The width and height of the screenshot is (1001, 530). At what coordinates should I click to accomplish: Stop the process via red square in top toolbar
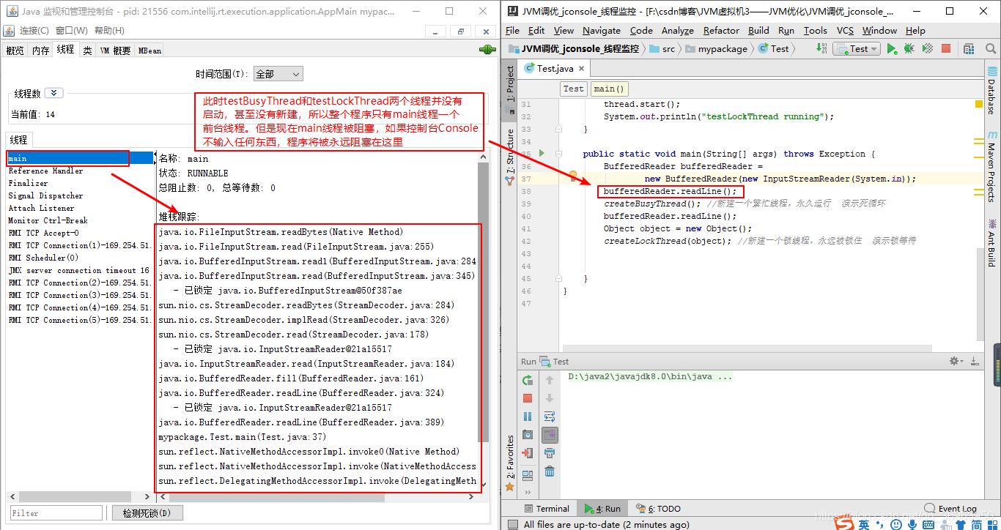tap(946, 48)
